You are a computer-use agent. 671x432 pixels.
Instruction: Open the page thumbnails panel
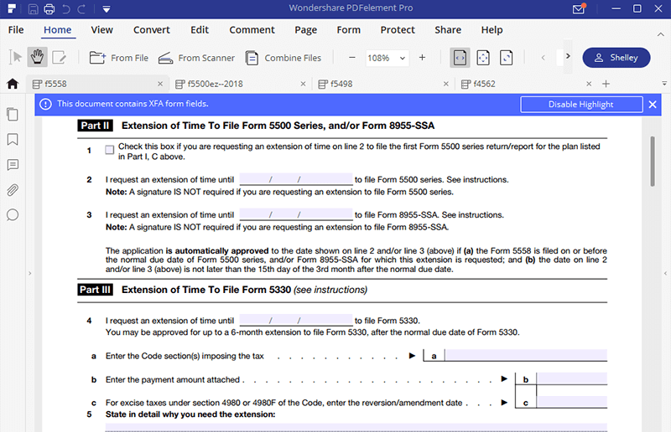(13, 114)
